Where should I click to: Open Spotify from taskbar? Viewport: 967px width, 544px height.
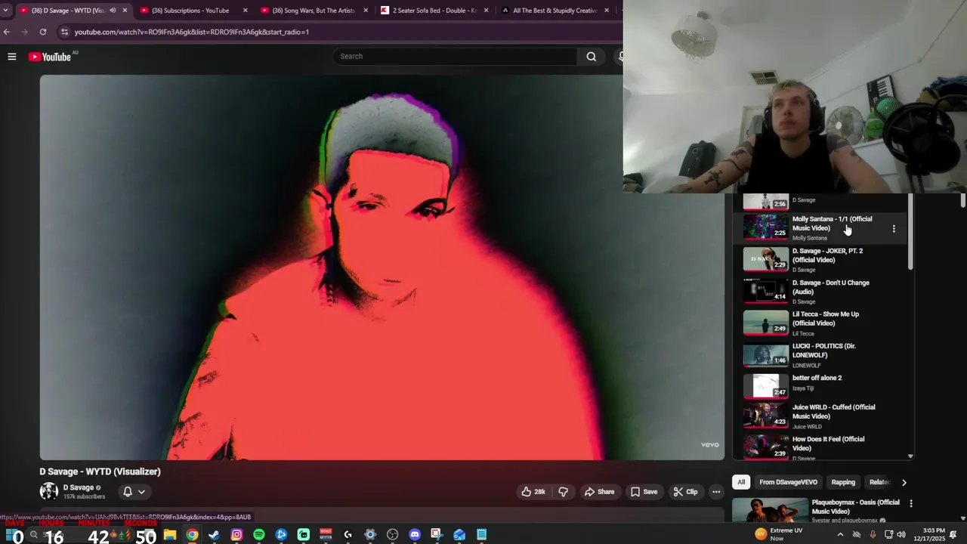click(259, 535)
